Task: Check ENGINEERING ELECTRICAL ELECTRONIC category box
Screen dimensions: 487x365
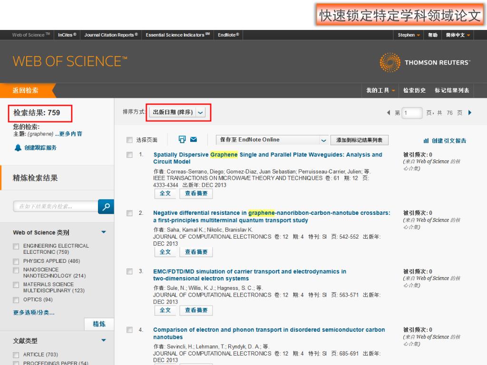Action: click(16, 247)
